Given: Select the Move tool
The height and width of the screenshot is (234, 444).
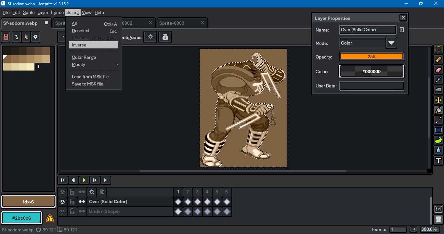Looking at the screenshot, I should (438, 100).
